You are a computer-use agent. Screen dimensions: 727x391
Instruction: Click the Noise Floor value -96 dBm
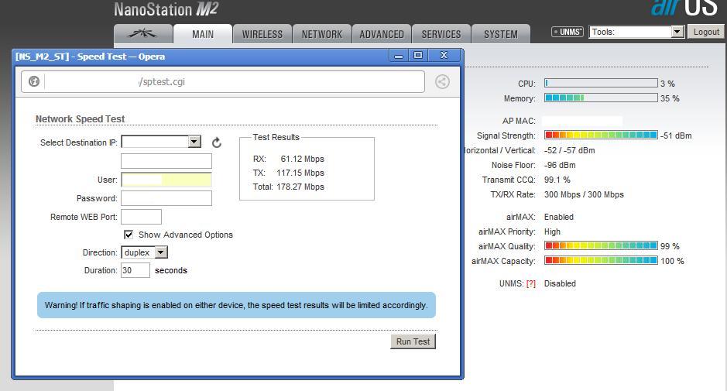tap(560, 165)
